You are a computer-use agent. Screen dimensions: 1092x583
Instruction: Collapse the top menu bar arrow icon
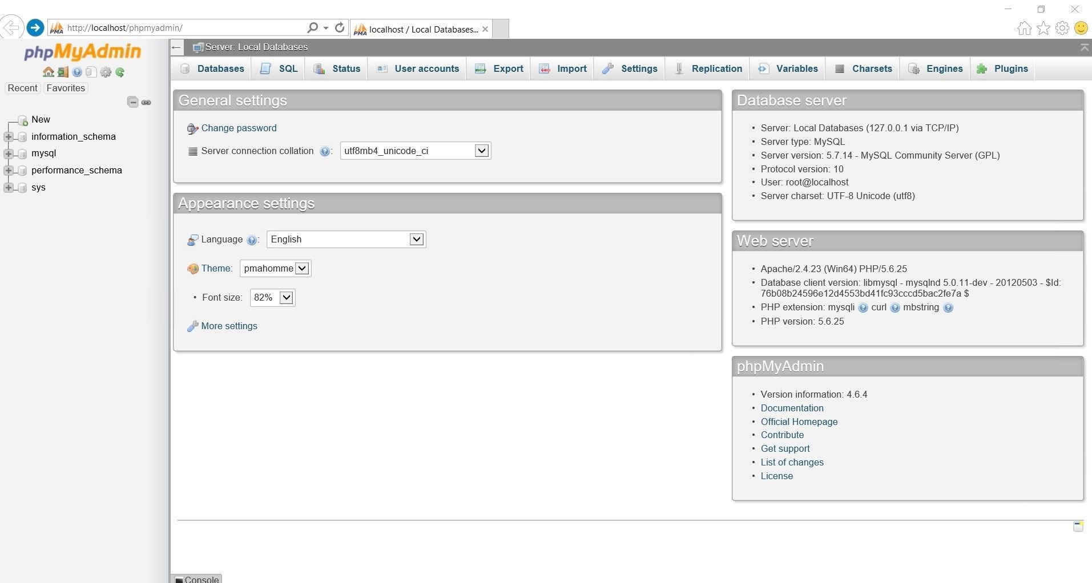pyautogui.click(x=1085, y=48)
